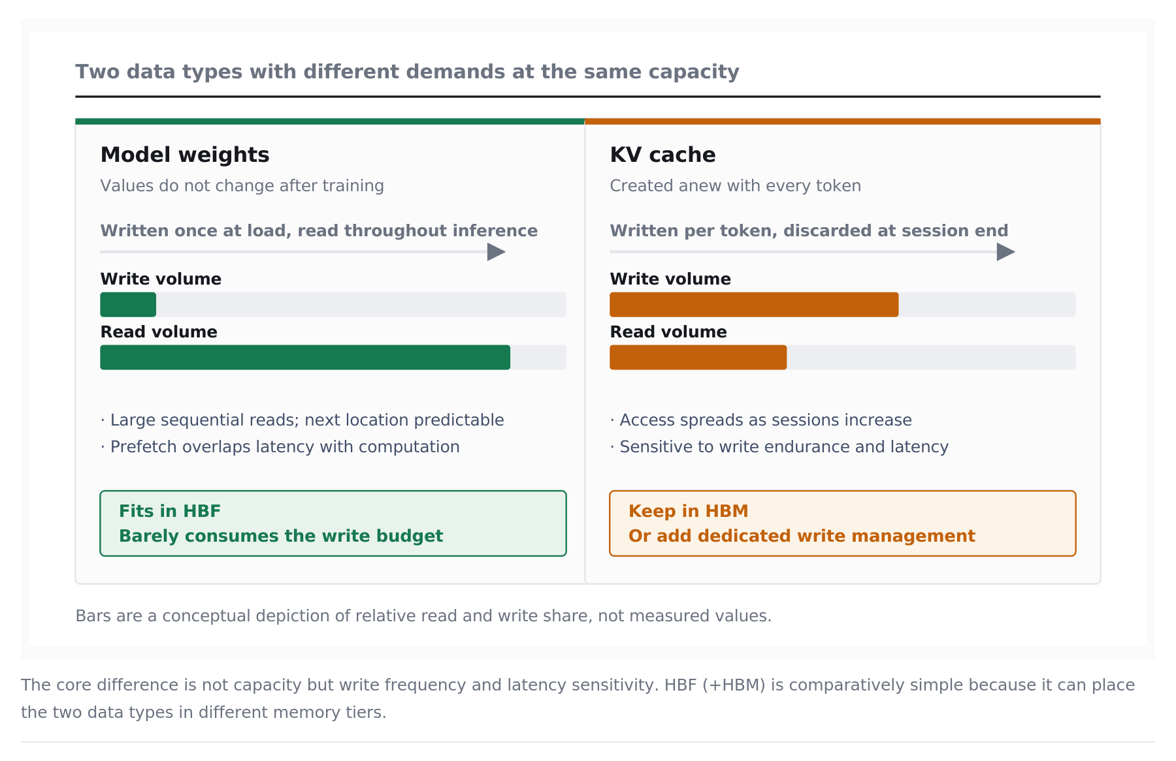The image size is (1176, 761).
Task: Click the orange top border of KV cache card
Action: tap(843, 121)
